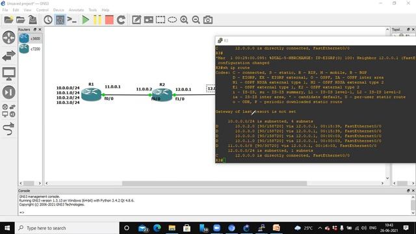Start all devices with green play button

[85, 20]
